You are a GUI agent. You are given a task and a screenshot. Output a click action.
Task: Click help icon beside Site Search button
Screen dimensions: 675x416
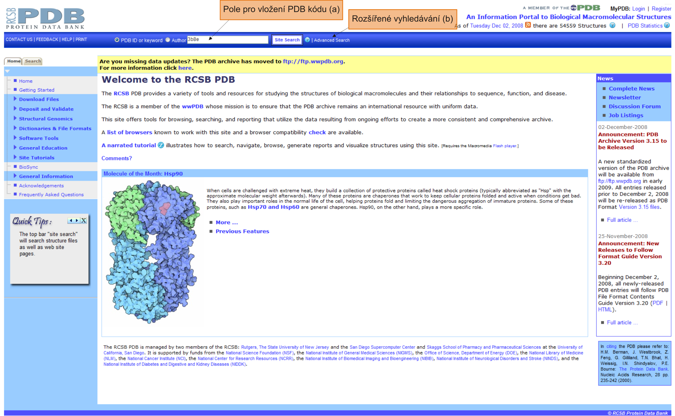pyautogui.click(x=307, y=40)
